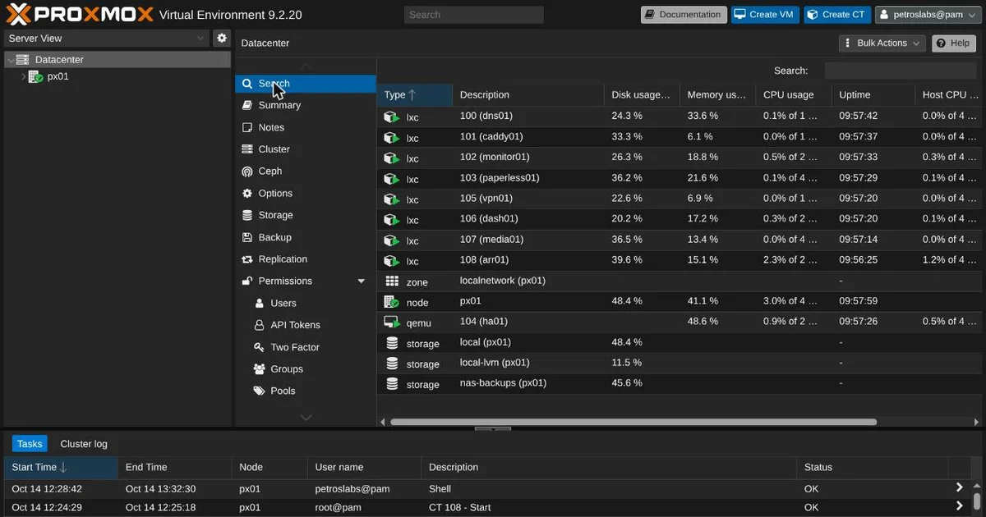The image size is (986, 517).
Task: Click the Server View settings gear icon
Action: pyautogui.click(x=221, y=38)
